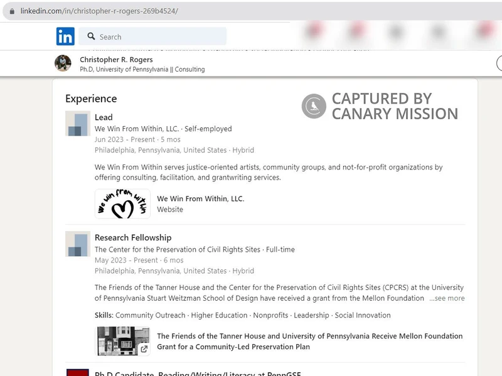This screenshot has width=502, height=376.
Task: Click the Experience section heading
Action: point(91,99)
